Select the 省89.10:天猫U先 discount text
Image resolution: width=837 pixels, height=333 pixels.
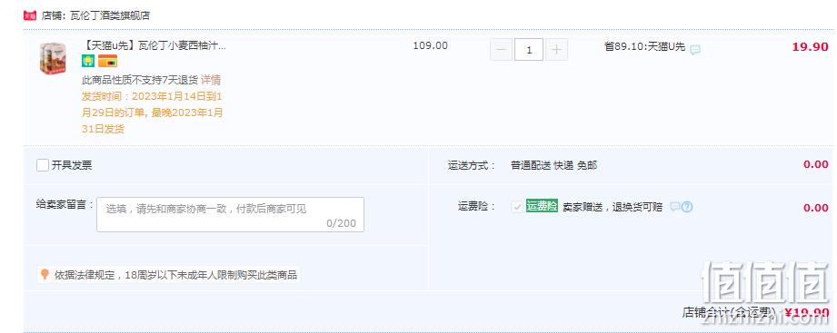point(644,47)
